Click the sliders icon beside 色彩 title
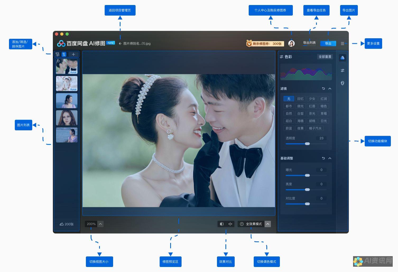This screenshot has height=272, width=398. point(282,57)
